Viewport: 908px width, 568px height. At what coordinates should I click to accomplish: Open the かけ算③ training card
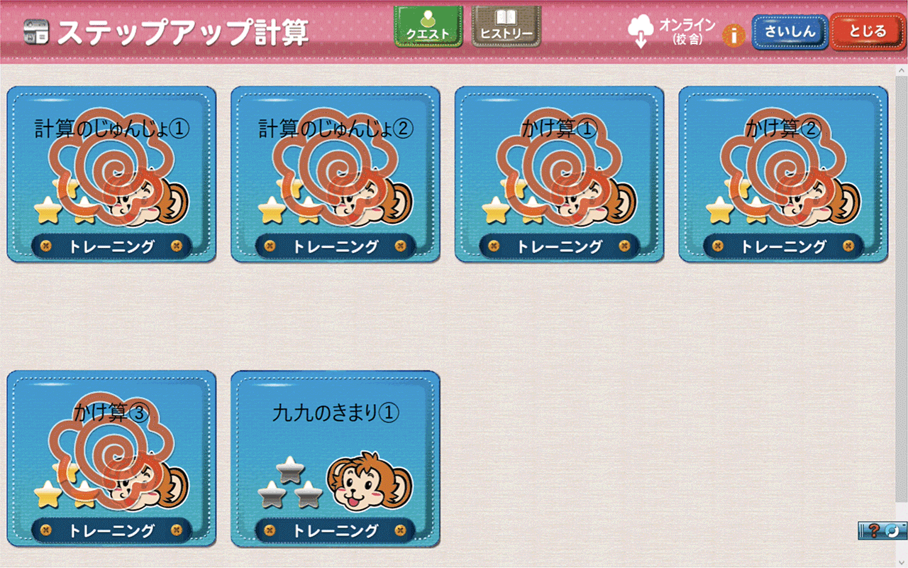tap(111, 458)
